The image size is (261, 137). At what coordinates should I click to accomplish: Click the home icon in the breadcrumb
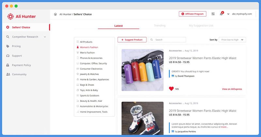(55, 14)
